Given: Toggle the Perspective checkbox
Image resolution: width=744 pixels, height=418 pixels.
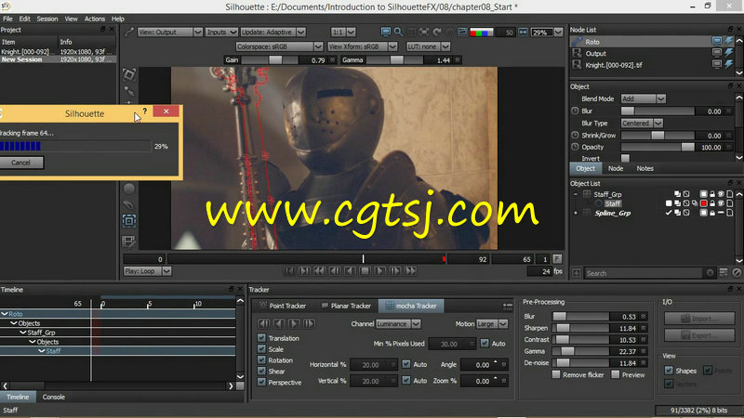Looking at the screenshot, I should [261, 382].
